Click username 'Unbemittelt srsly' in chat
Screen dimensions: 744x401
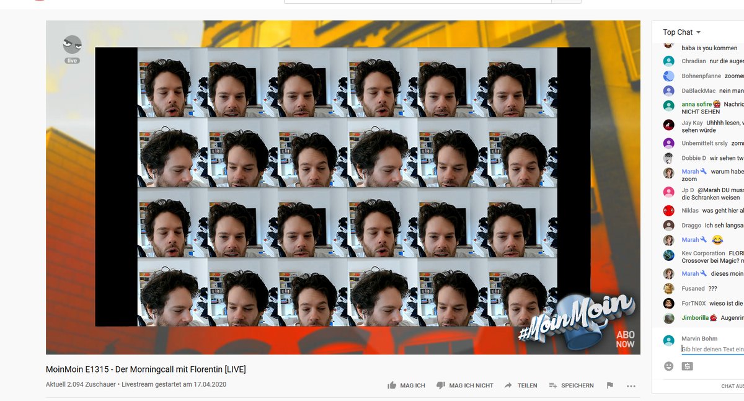[704, 143]
